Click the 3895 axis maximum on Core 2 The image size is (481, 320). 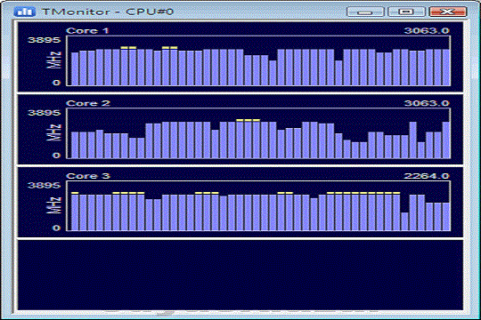pos(45,113)
